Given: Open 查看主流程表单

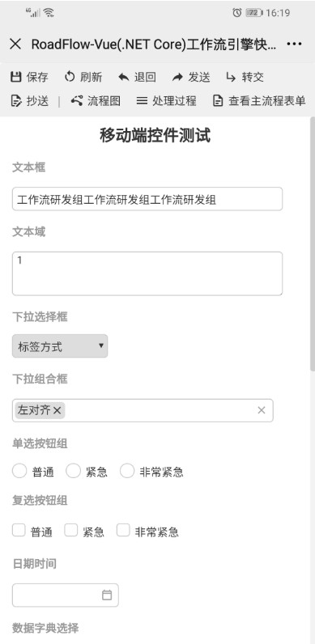Looking at the screenshot, I should pos(259,100).
